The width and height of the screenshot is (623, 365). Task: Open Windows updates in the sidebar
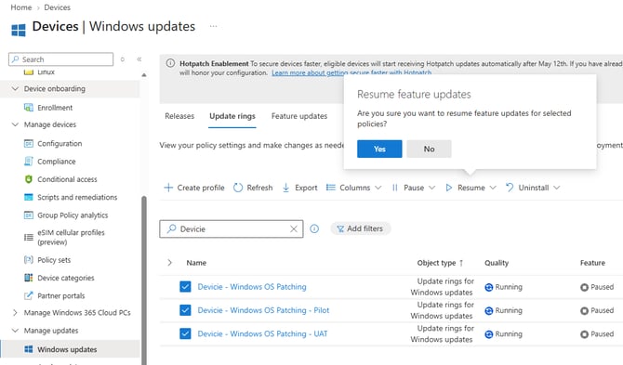[x=67, y=349]
